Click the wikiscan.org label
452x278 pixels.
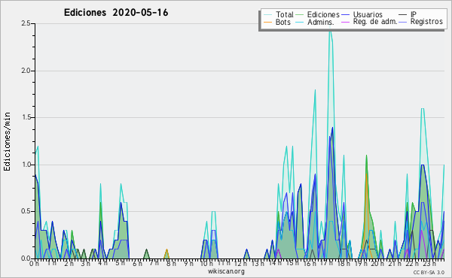point(226,271)
